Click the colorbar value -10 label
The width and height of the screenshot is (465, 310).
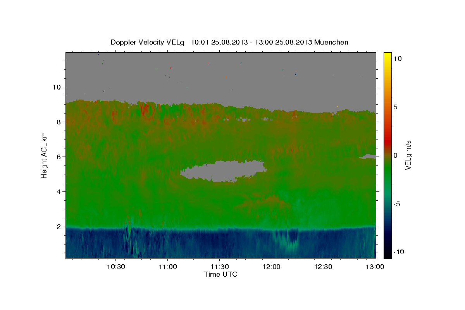pyautogui.click(x=398, y=252)
